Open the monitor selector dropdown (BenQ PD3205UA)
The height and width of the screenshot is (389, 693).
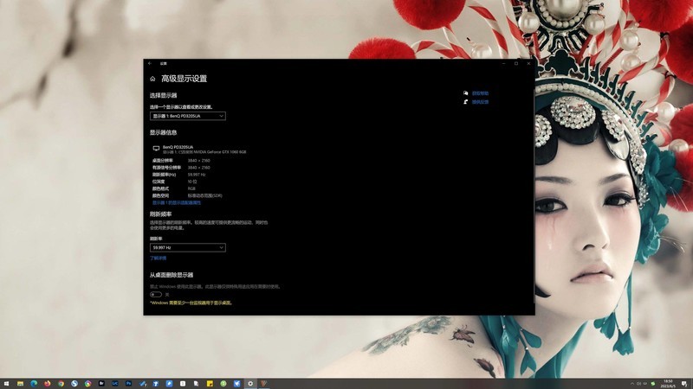tap(188, 116)
